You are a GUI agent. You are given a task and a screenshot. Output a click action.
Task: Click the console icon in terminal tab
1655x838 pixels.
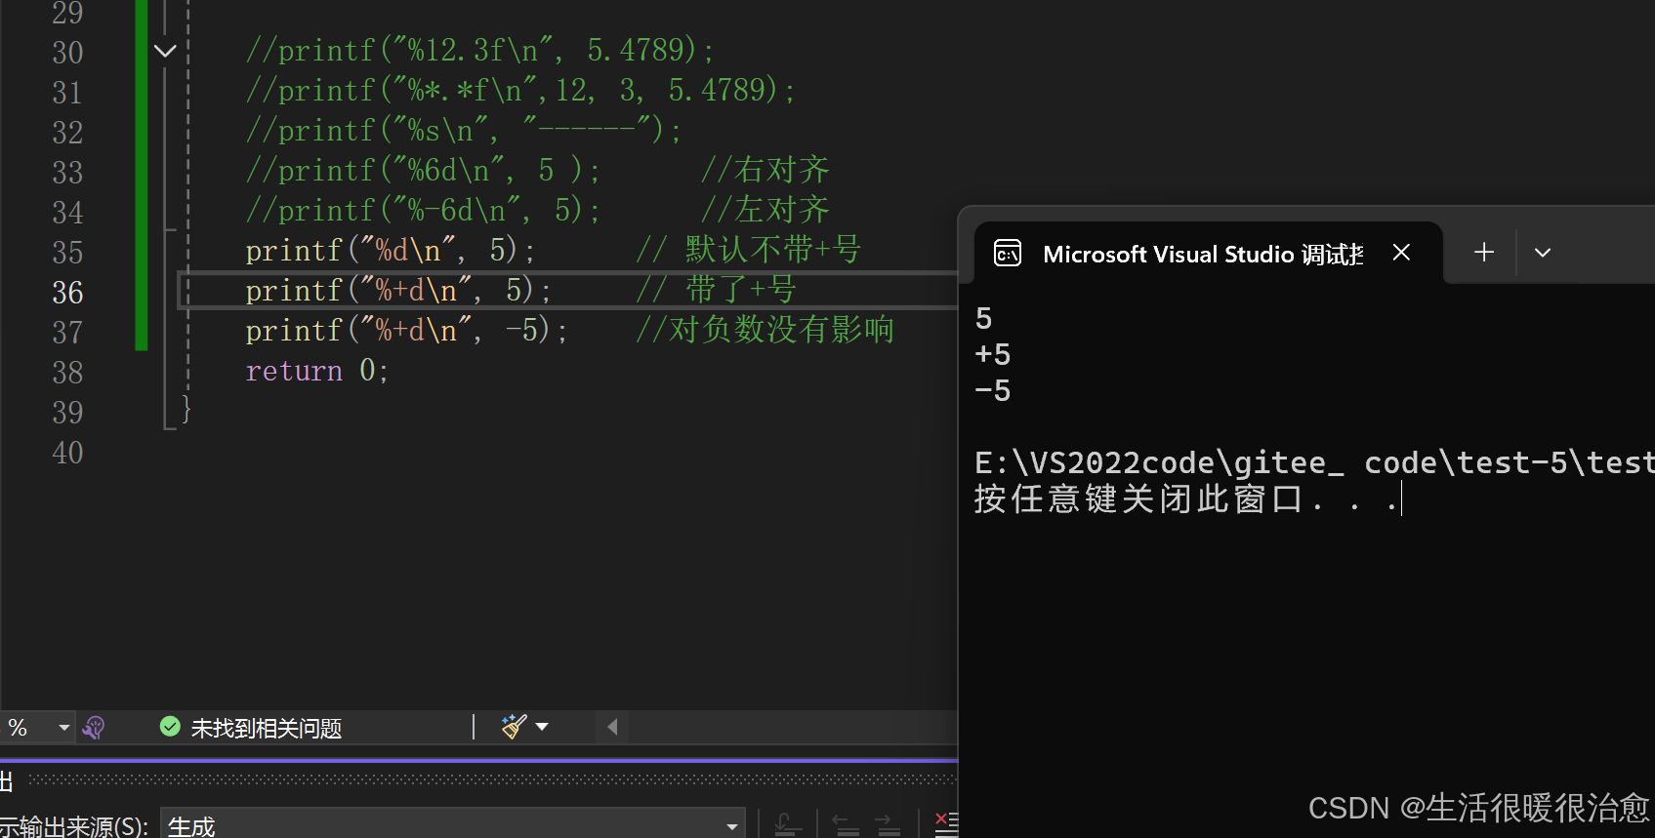pos(1008,254)
